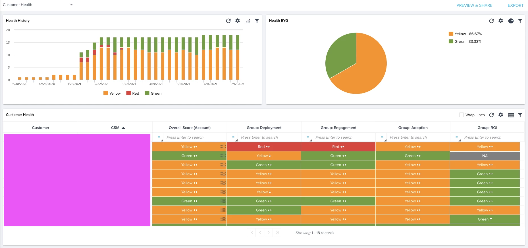Open Customer Health table filter funnel
The image size is (528, 248).
[x=520, y=115]
